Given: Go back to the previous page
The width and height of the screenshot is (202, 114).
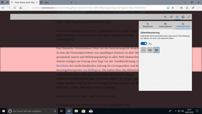Looking at the screenshot, I should [x=3, y=8].
